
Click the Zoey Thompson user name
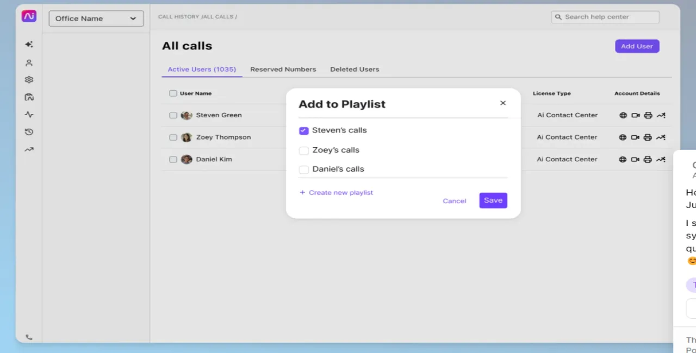(x=223, y=137)
